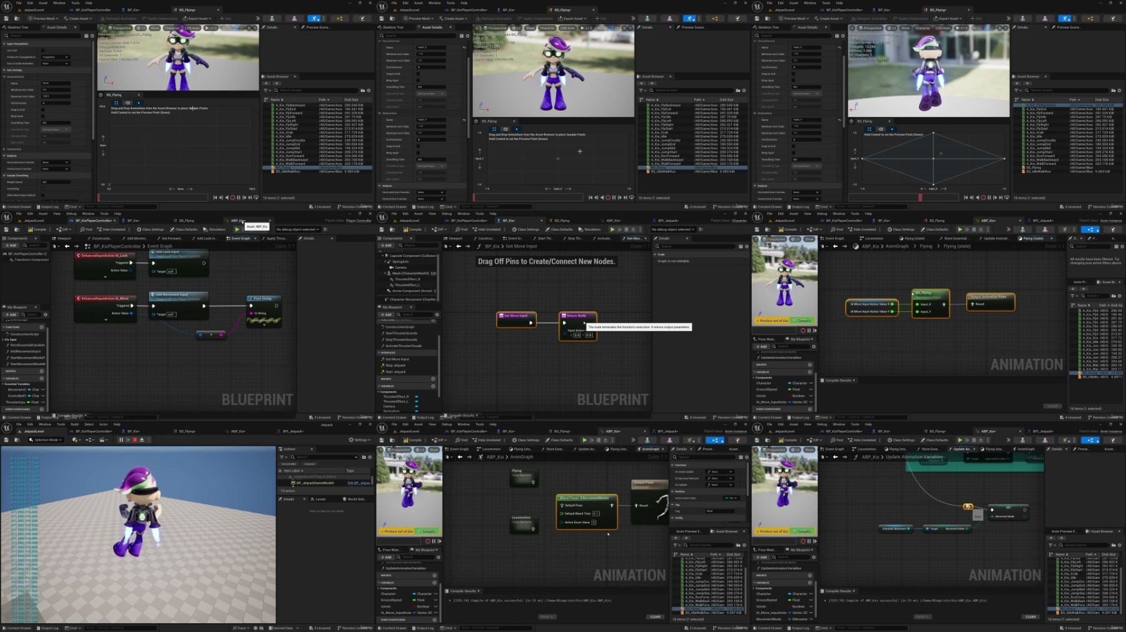Open Class Settings in center window toolbar
1126x632 pixels.
point(526,229)
